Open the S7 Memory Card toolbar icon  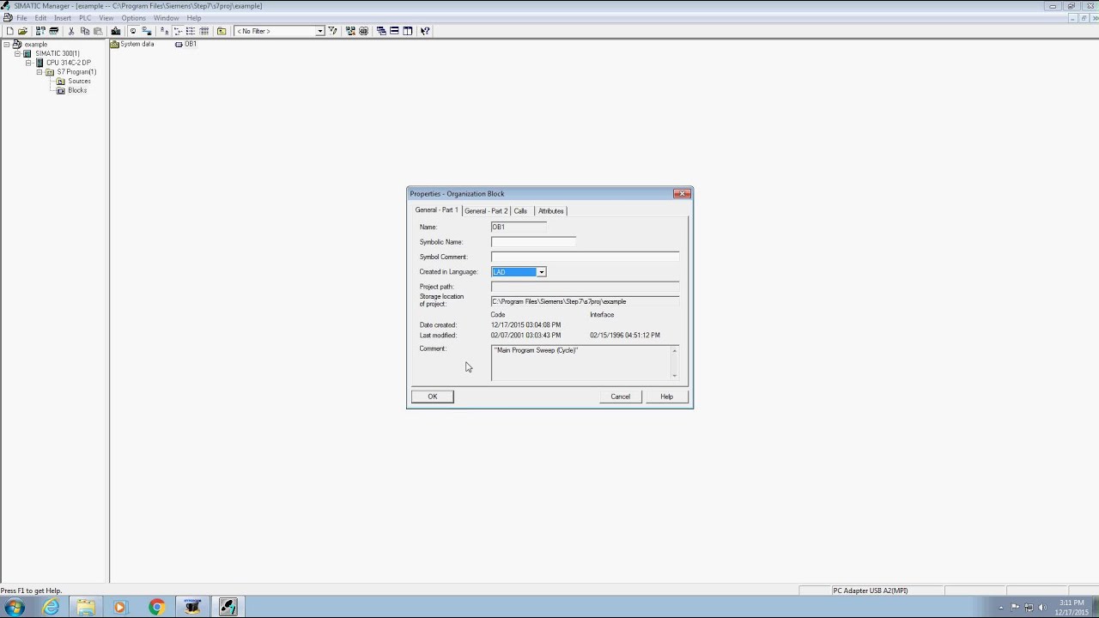point(53,31)
